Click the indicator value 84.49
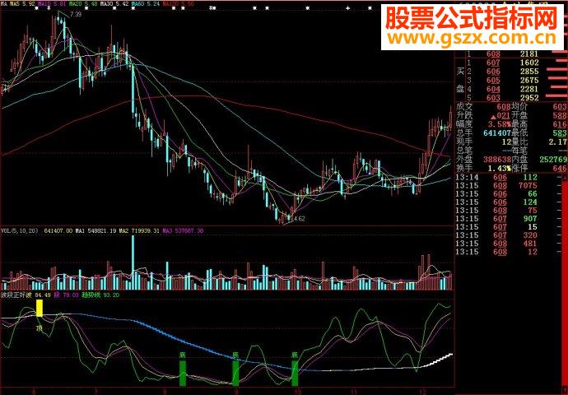The image size is (568, 395). click(x=43, y=295)
